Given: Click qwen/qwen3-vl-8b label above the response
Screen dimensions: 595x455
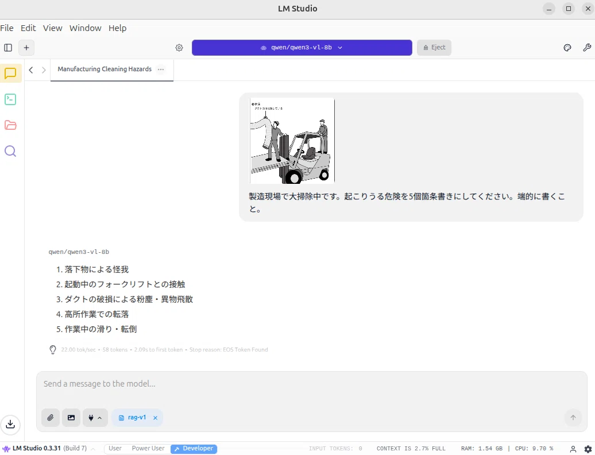Looking at the screenshot, I should click(79, 252).
